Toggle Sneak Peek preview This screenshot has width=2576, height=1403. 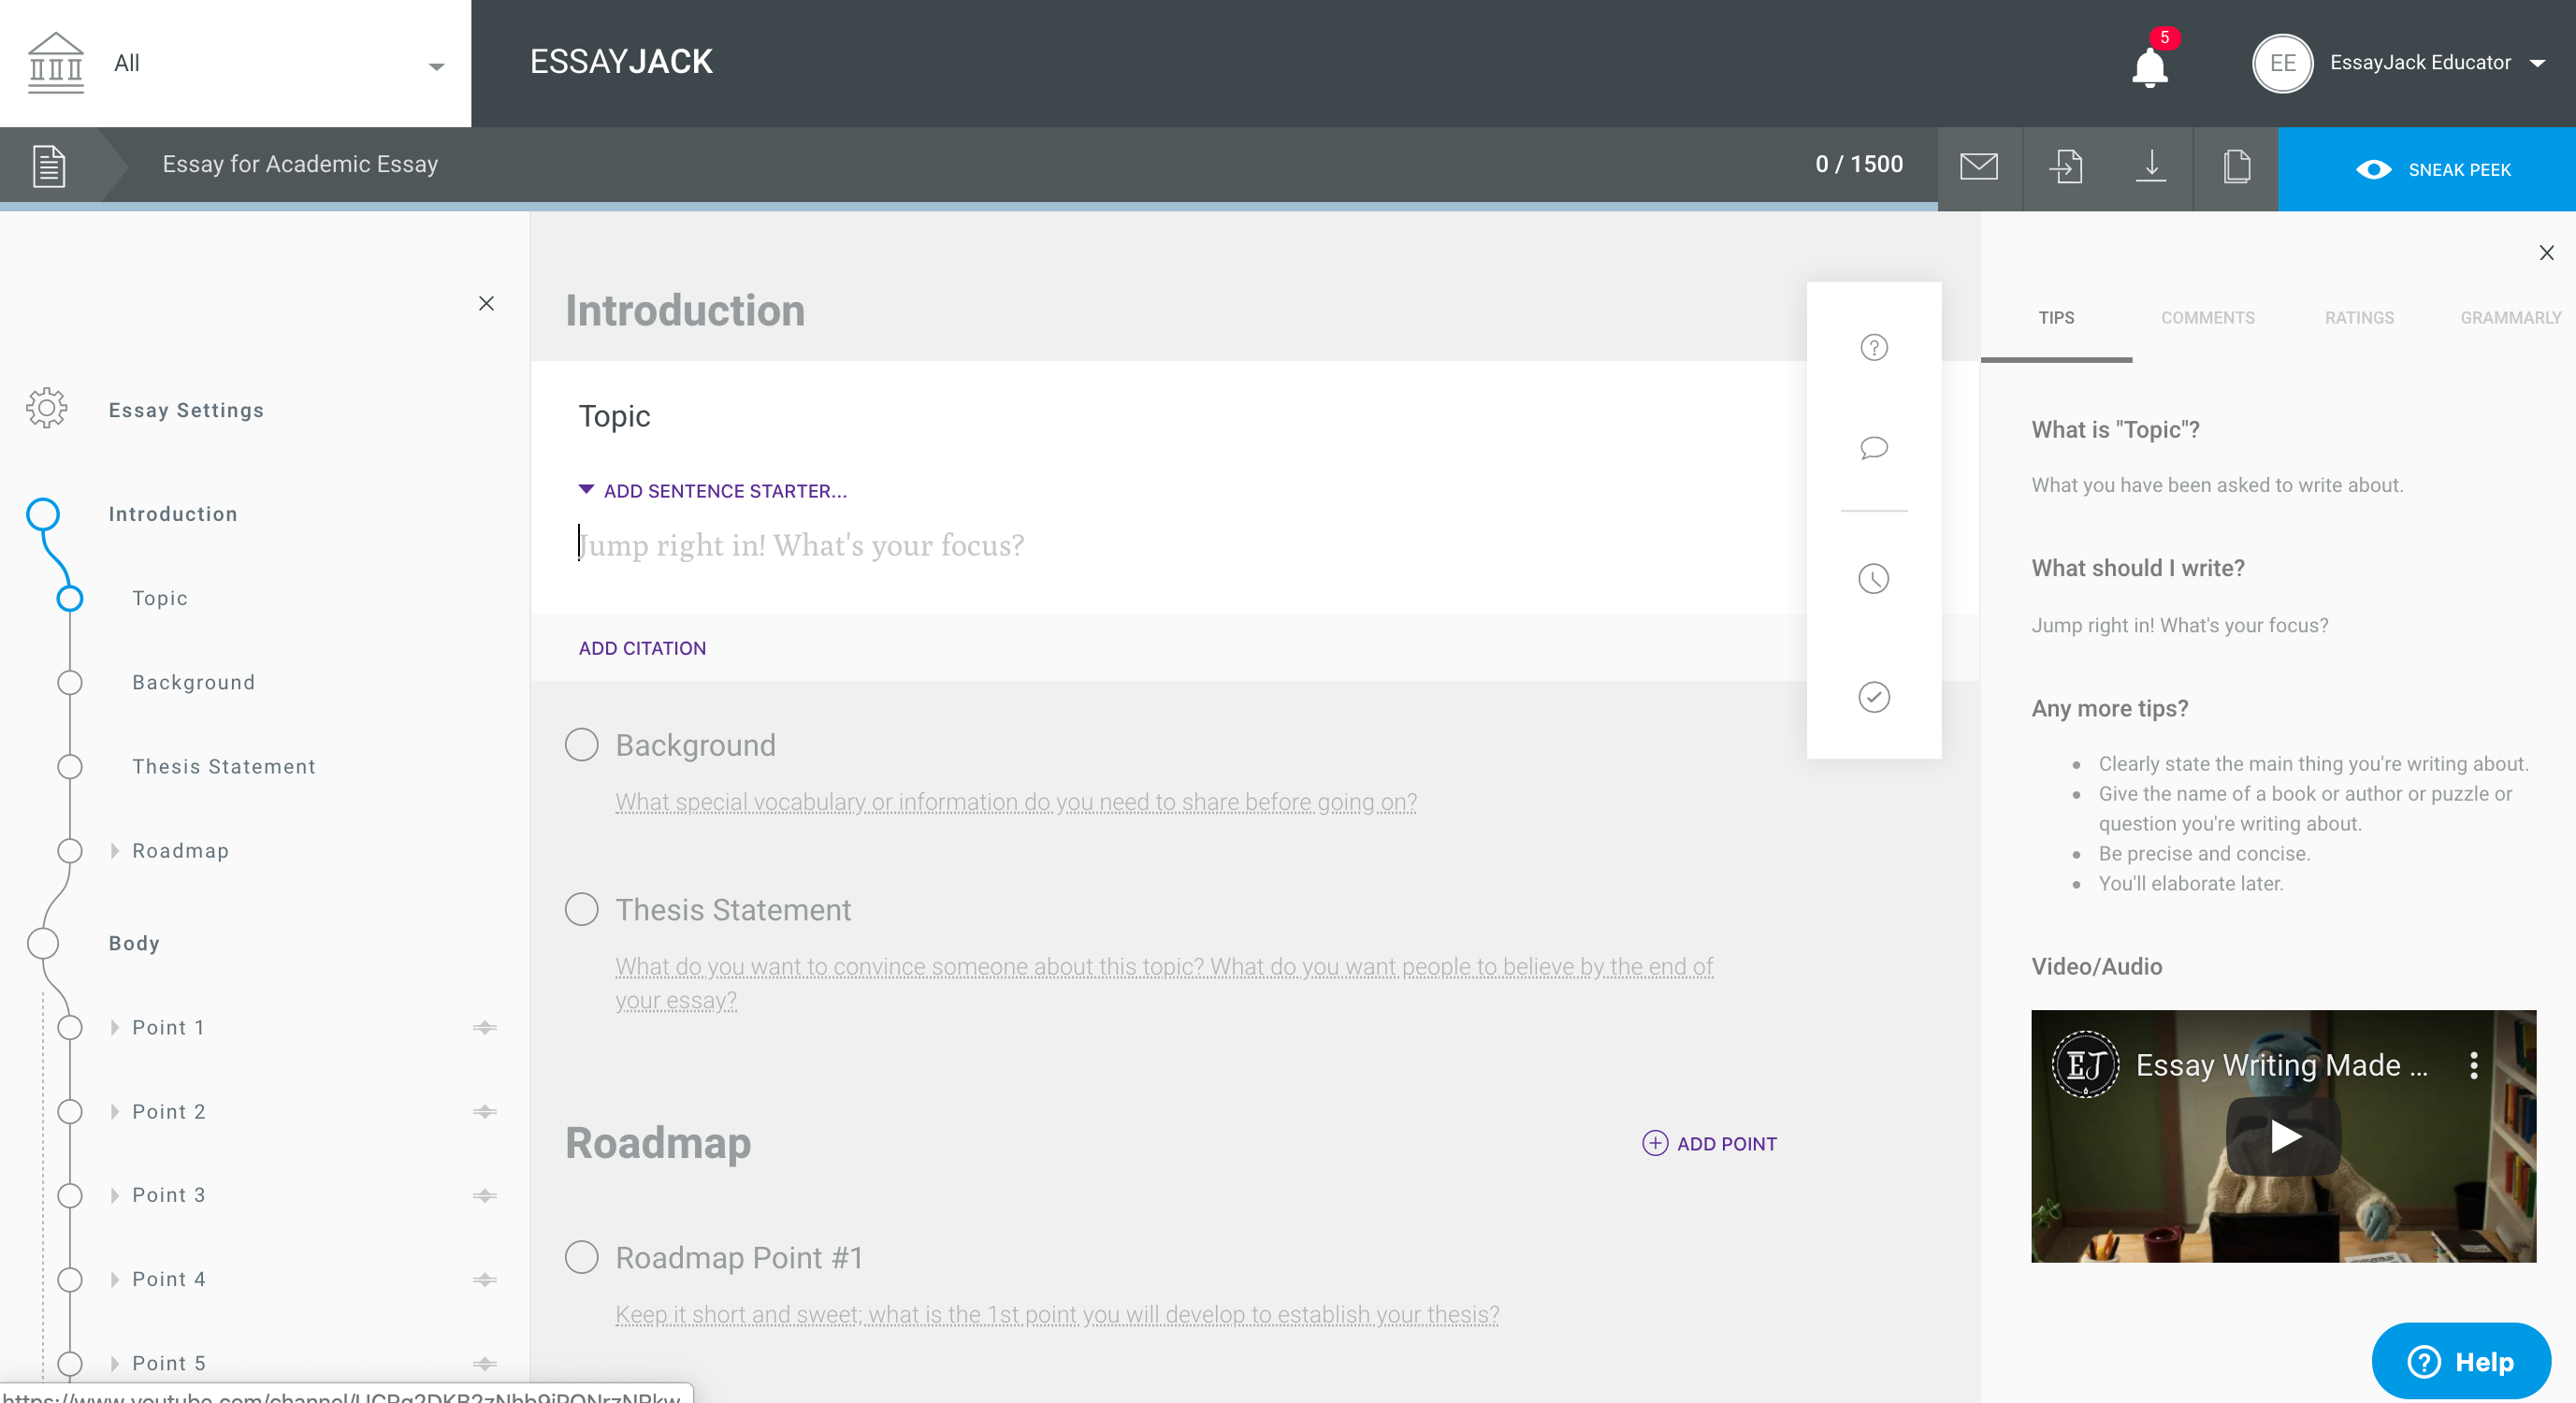(2426, 169)
